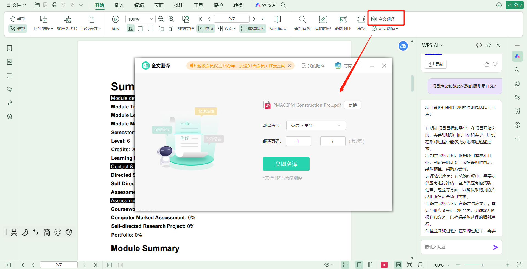Dismiss the 超级会员 promo banner
Screen dimensions: 527x269
click(290, 66)
